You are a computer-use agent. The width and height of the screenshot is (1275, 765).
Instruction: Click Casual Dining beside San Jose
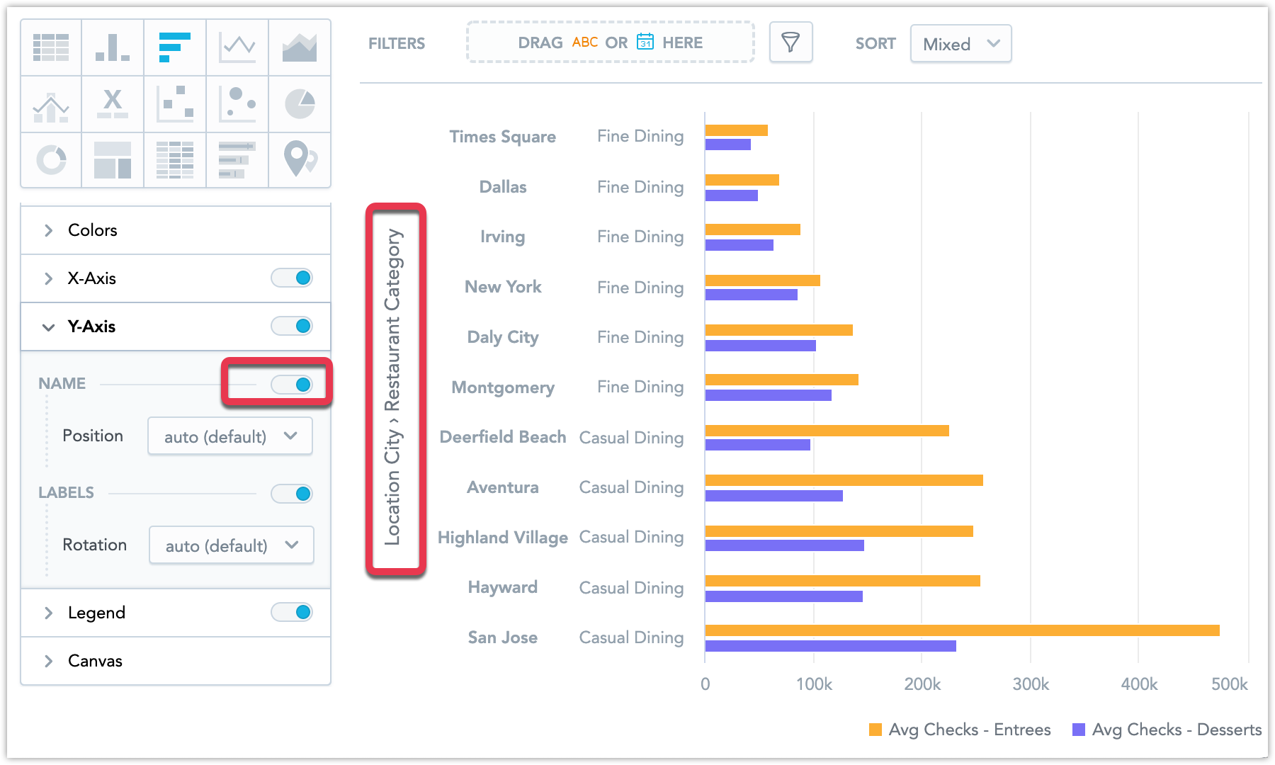click(x=631, y=637)
